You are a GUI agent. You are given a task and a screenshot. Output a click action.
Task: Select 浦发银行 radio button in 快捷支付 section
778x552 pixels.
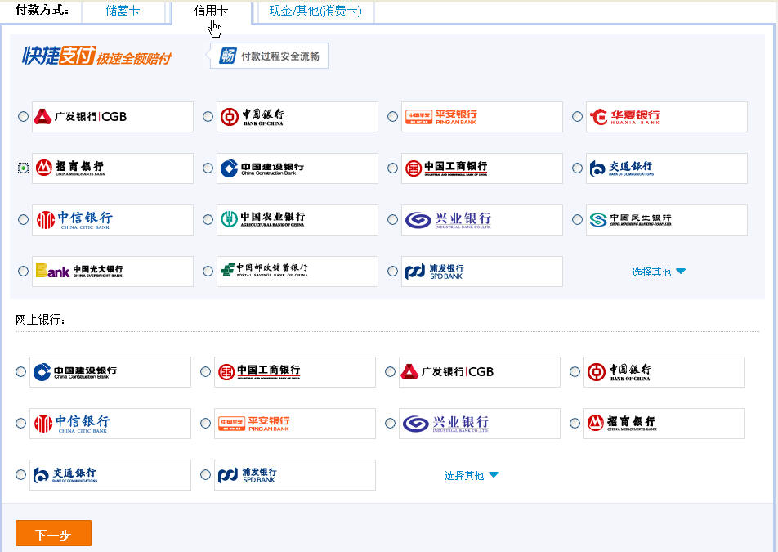[392, 271]
